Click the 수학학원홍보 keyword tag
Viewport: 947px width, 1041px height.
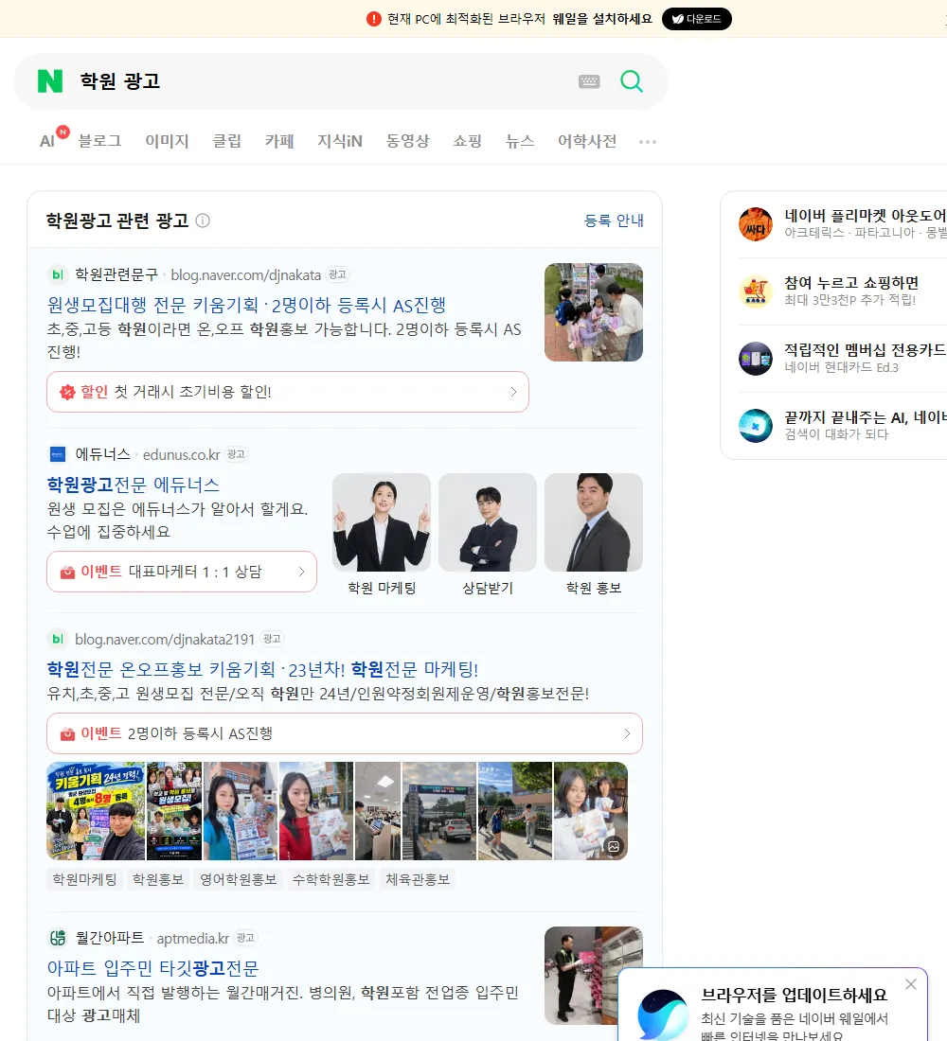coord(331,879)
